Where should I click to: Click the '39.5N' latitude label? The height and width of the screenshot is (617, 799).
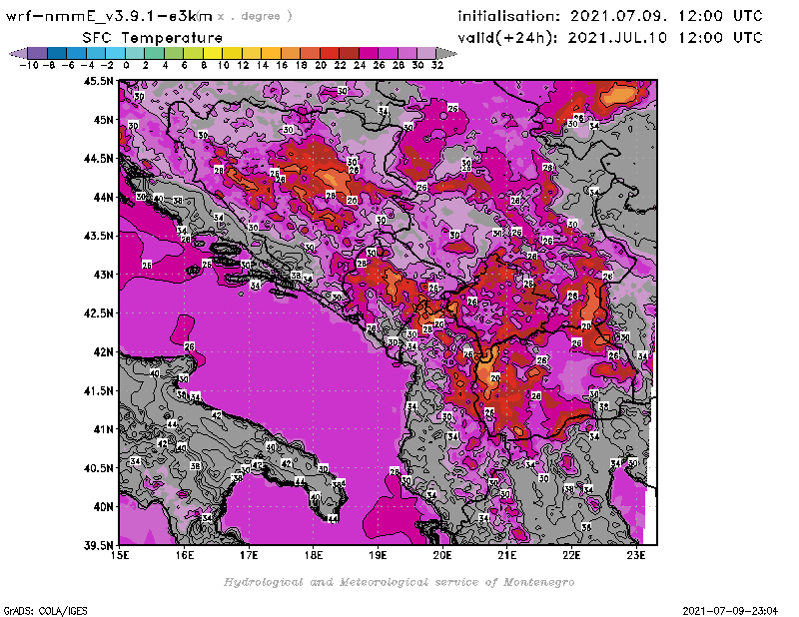point(98,546)
